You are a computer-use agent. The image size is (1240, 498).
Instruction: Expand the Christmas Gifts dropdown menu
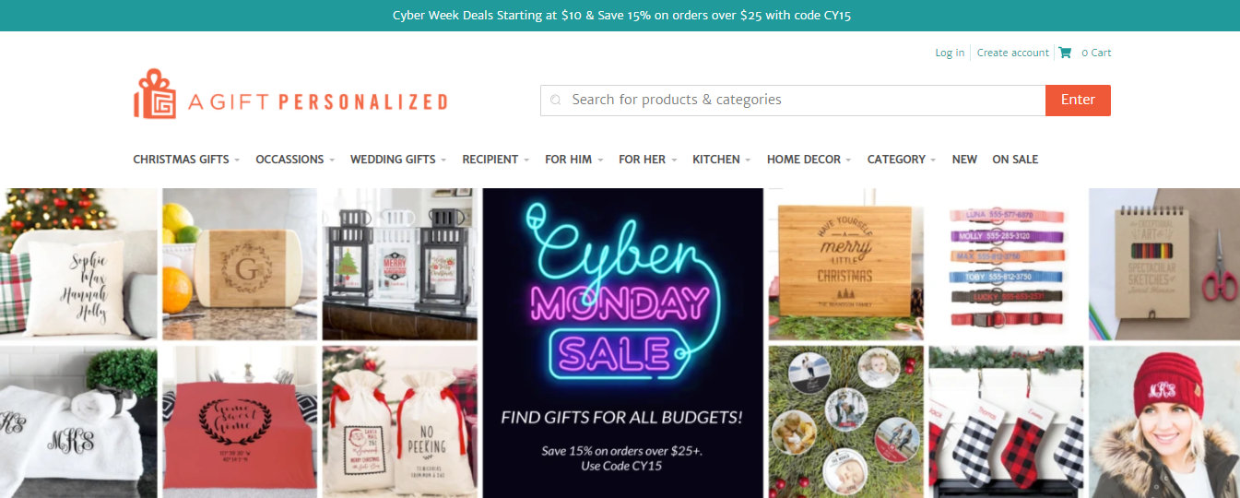coord(186,160)
